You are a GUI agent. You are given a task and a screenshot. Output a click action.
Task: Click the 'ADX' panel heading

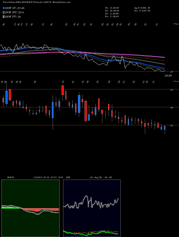[x=68, y=177]
